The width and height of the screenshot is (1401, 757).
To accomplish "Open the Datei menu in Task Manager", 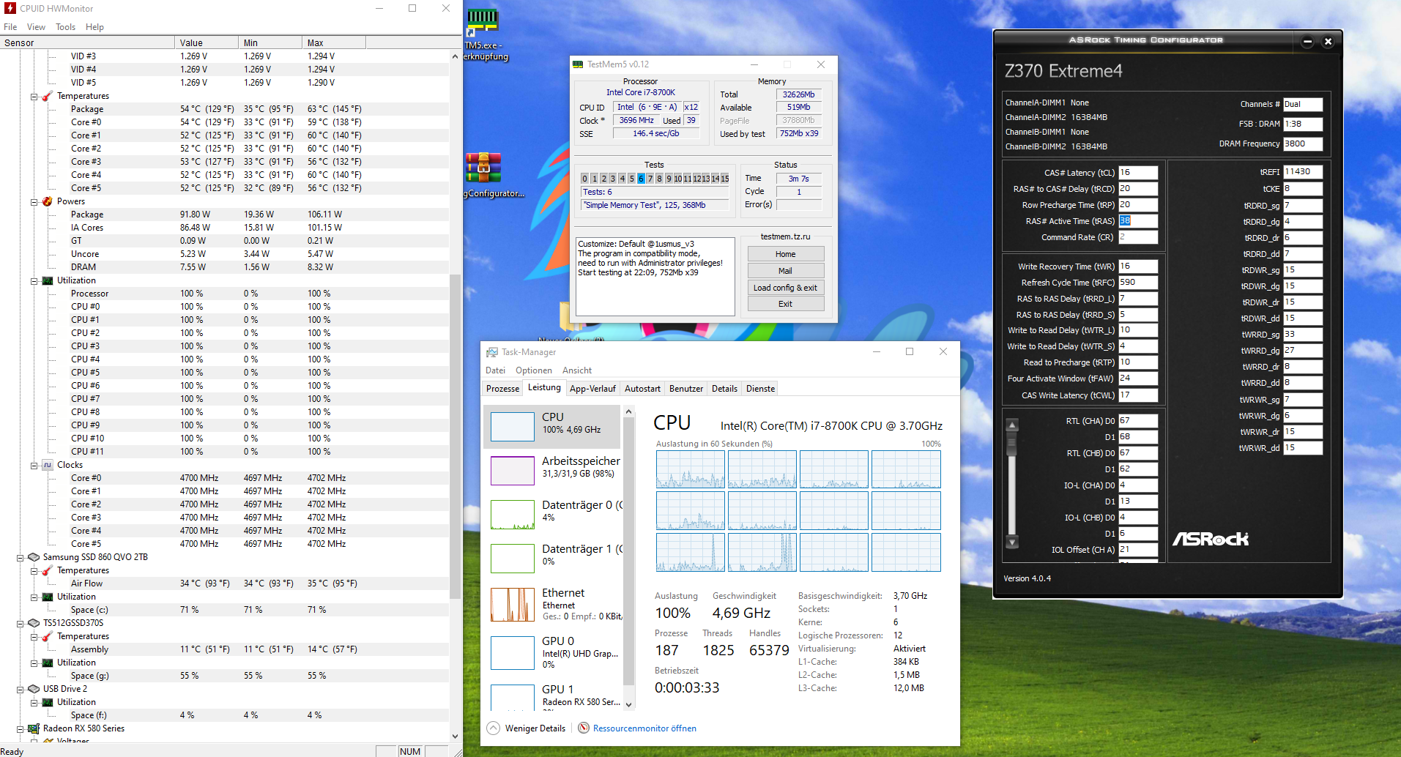I will [496, 370].
